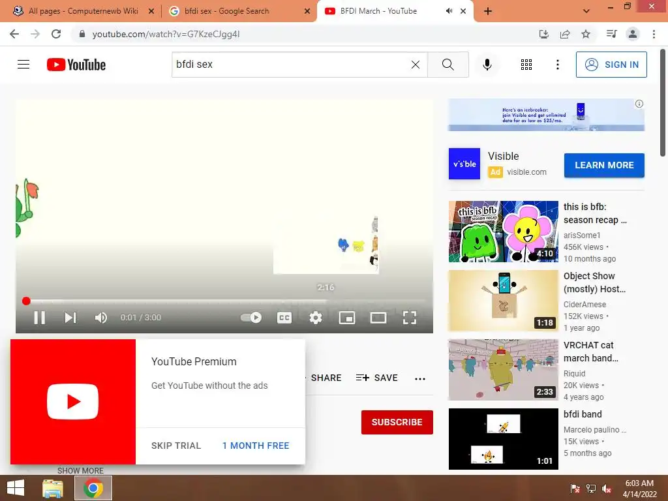Enter full screen mode
668x501 pixels.
pyautogui.click(x=410, y=318)
